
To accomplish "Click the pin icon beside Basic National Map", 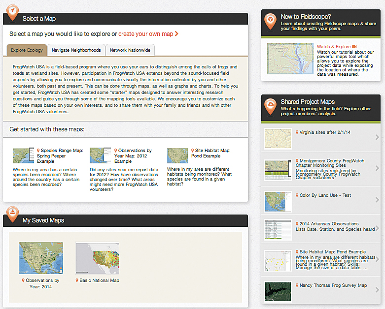I will tap(77, 280).
